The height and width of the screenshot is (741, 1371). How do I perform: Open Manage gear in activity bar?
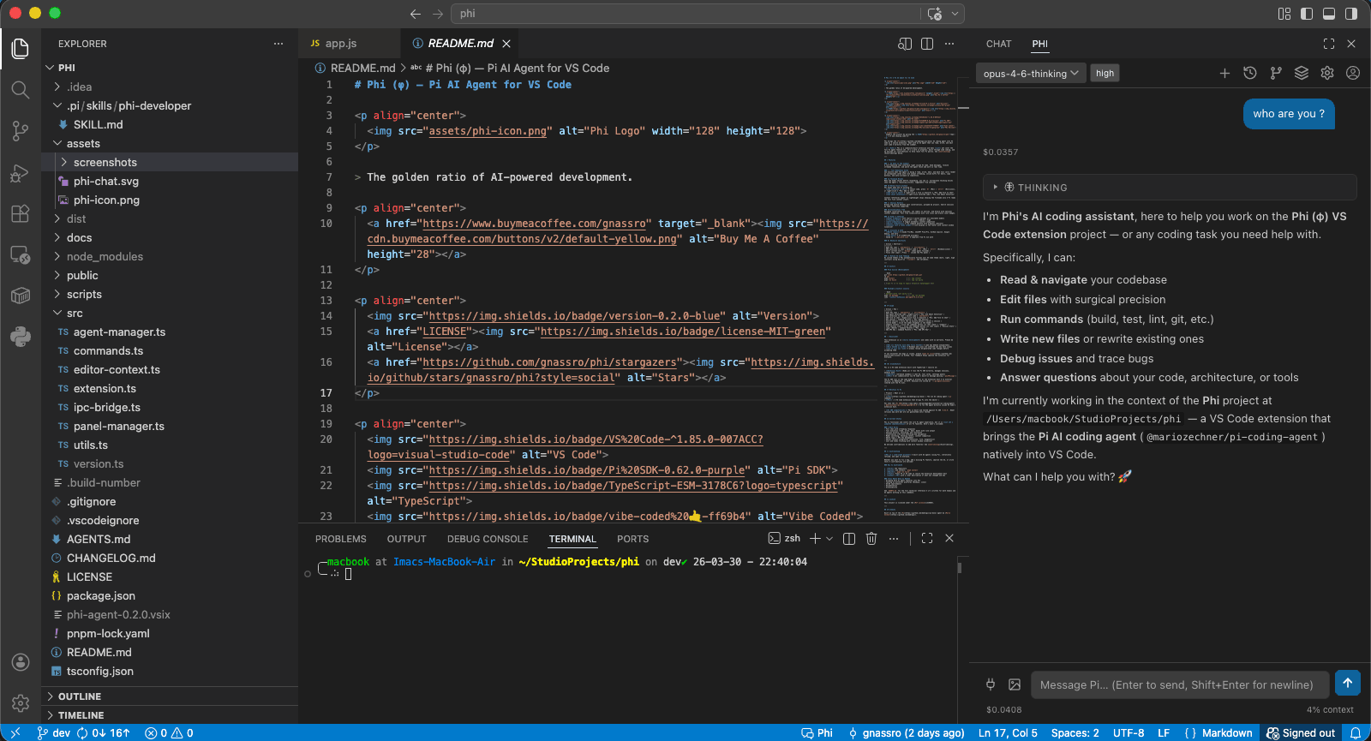[21, 703]
